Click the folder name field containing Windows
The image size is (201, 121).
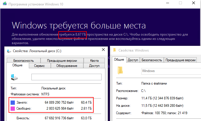[171, 71]
